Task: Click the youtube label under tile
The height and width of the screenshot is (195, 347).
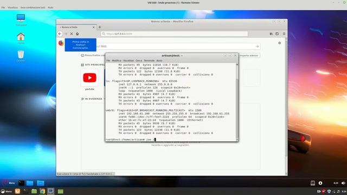Action: [89, 89]
